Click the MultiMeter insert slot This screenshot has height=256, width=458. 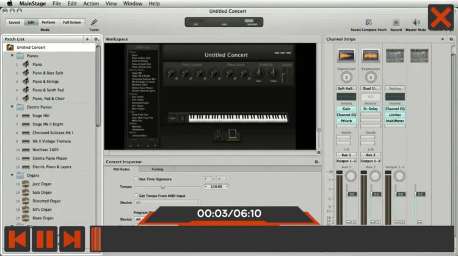coord(395,121)
